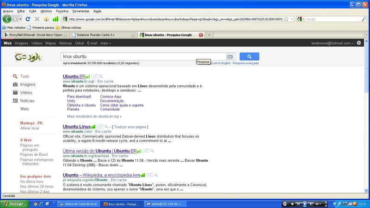Expand the 'mais' dropdown in Google top bar
370x208 pixels.
tap(105, 43)
